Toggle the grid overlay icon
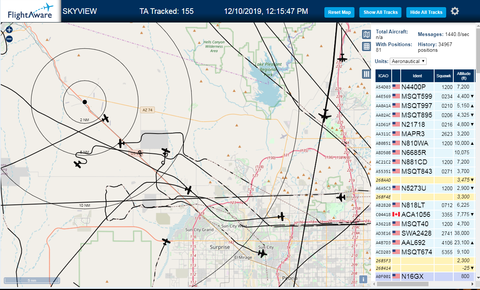This screenshot has height=290, width=480. point(366,47)
